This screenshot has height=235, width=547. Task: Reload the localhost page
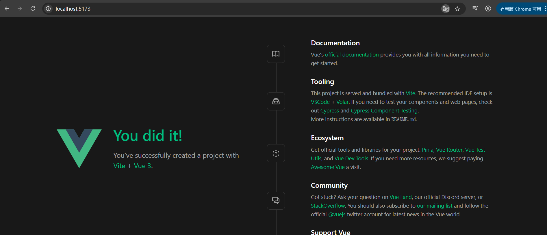pyautogui.click(x=33, y=9)
